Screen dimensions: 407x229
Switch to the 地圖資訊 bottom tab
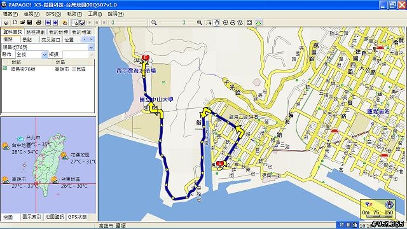[55, 217]
